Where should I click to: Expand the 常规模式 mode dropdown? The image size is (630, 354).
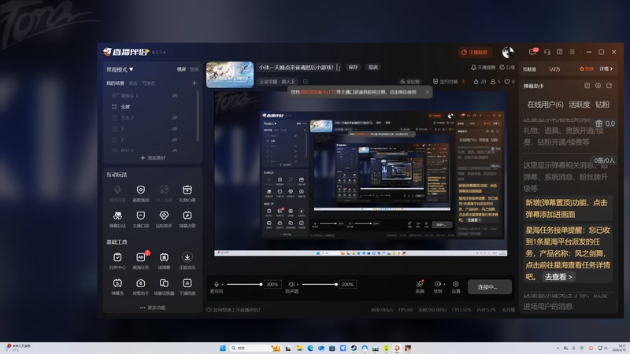coord(120,69)
